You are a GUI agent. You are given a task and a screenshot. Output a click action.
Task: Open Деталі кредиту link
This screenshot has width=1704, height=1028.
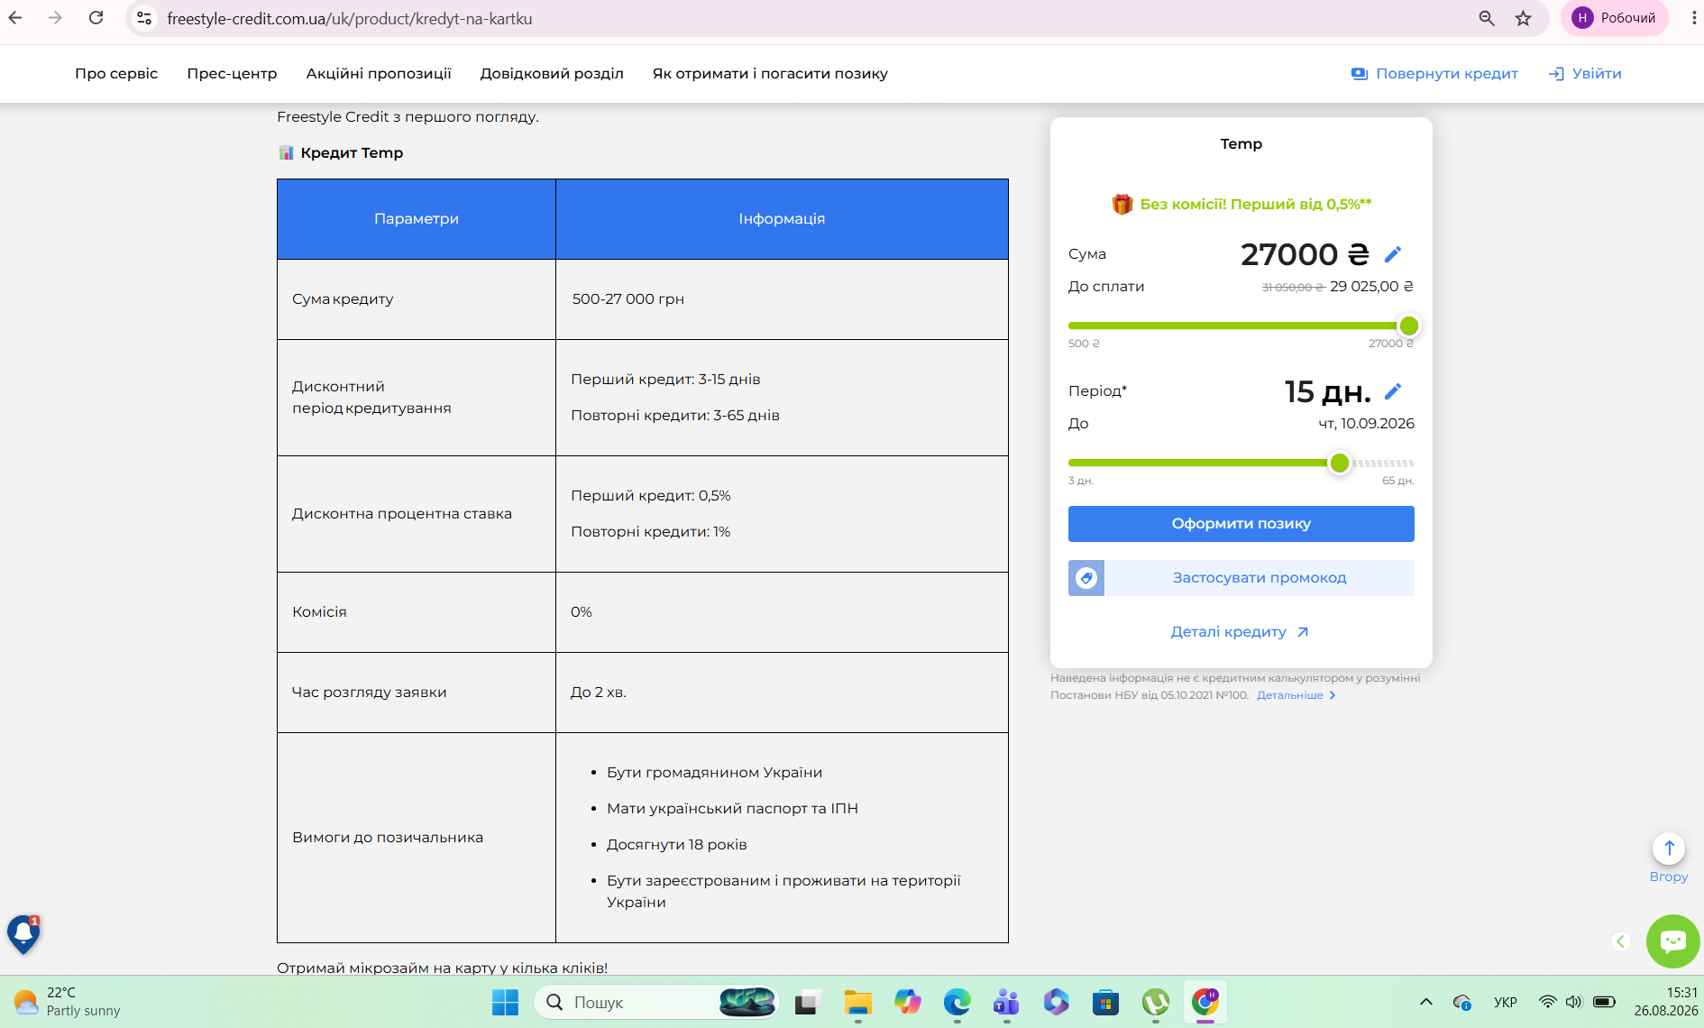[1240, 632]
